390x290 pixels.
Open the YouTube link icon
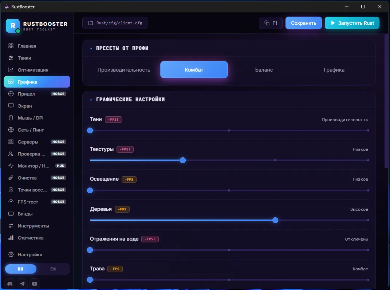tap(35, 284)
